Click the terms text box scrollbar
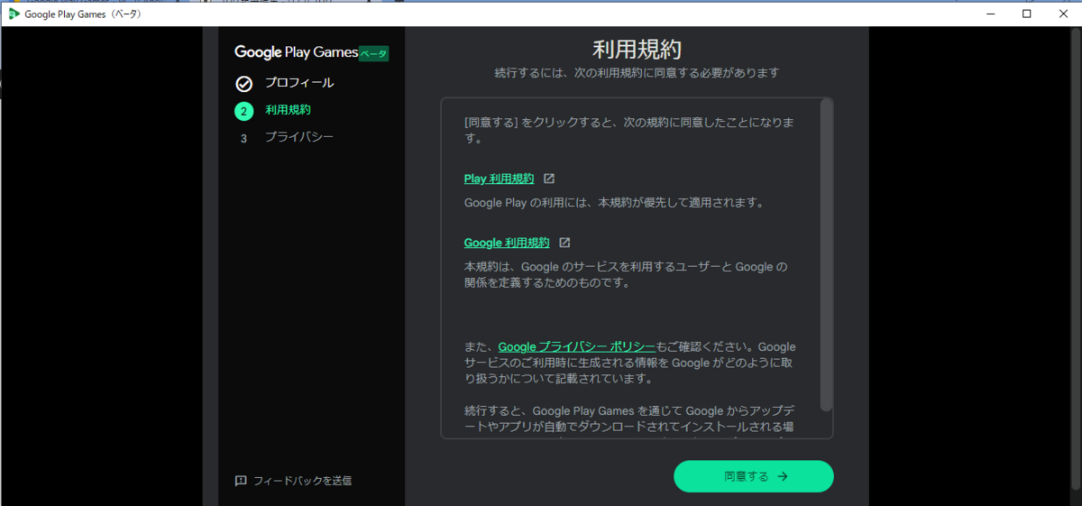The image size is (1082, 506). [x=827, y=254]
